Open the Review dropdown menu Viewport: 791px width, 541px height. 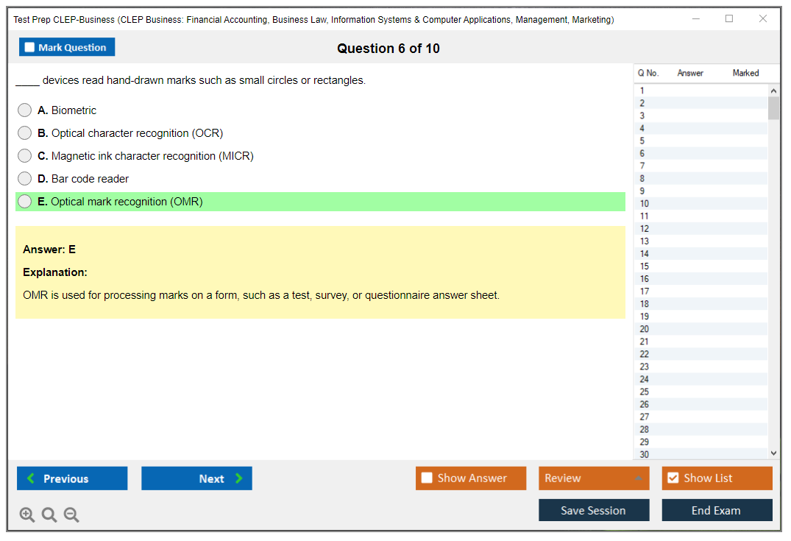tap(594, 478)
